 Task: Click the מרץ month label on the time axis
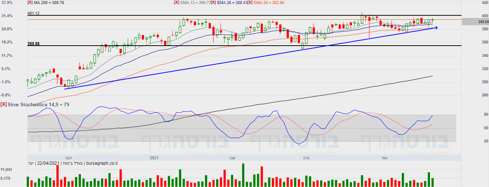(306, 158)
